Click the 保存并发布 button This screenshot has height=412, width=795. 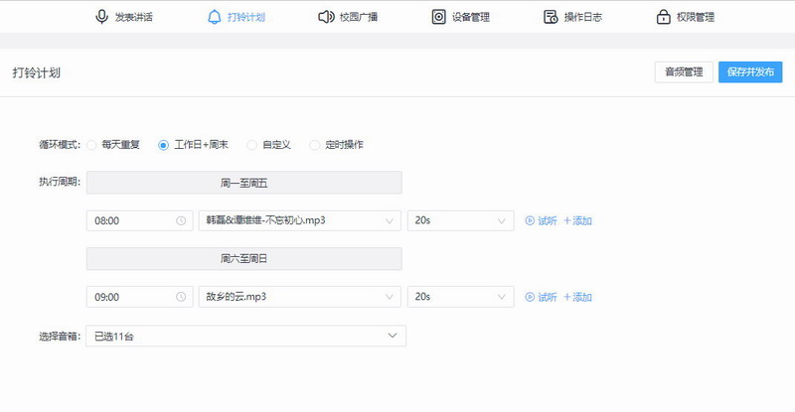(x=750, y=72)
